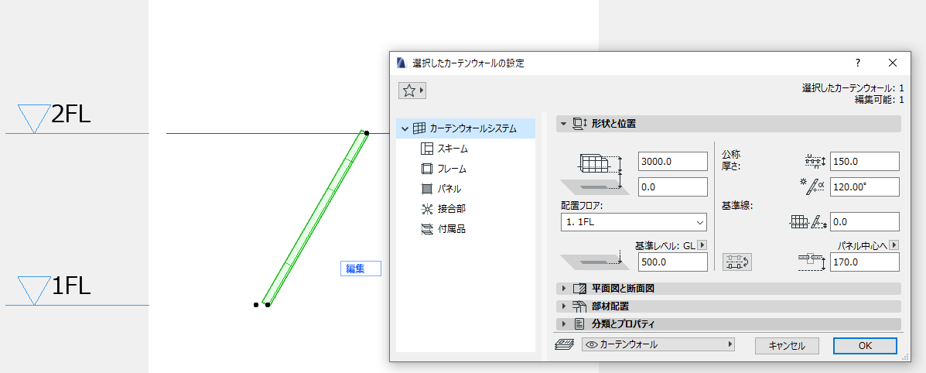
Task: Edit the slant angle field 120.00°
Action: click(865, 186)
